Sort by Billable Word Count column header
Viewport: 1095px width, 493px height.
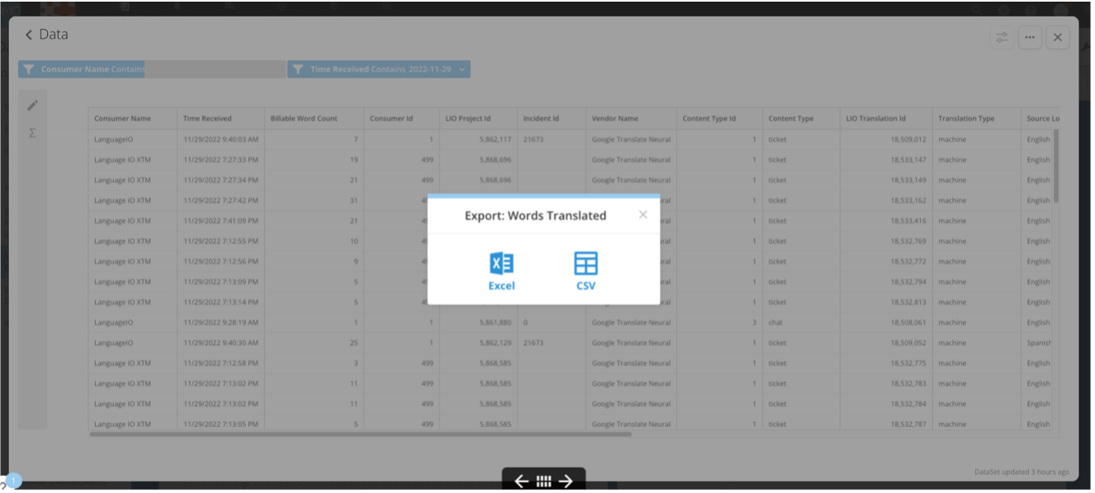304,119
